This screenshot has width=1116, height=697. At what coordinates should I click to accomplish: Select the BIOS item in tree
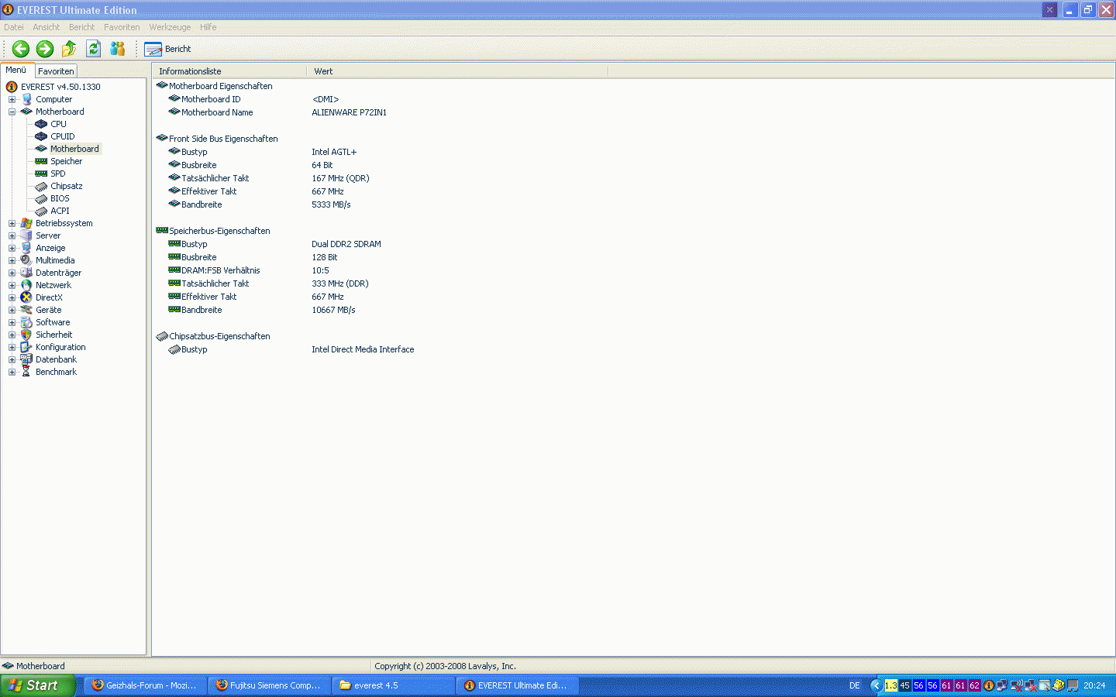point(60,198)
